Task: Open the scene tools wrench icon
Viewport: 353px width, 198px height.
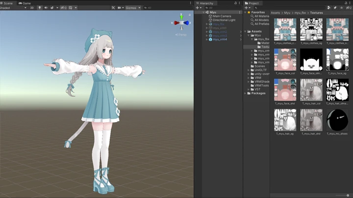Action: point(113,8)
